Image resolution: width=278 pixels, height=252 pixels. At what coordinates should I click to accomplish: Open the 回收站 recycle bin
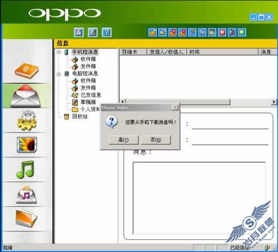[80, 116]
